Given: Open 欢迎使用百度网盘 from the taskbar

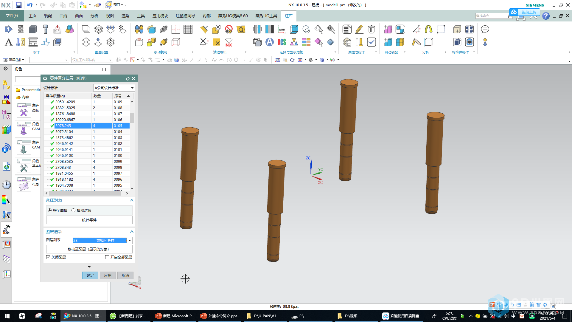Looking at the screenshot, I should tap(402, 316).
